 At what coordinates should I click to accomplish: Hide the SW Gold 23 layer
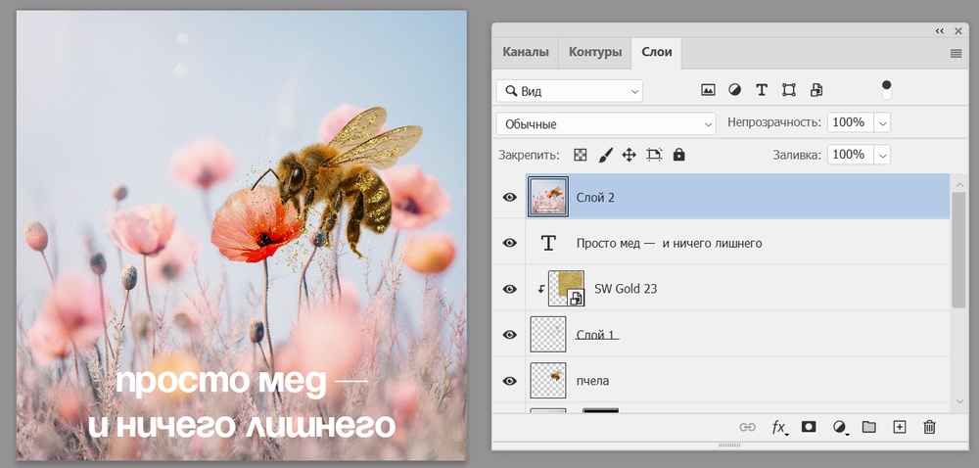pos(510,289)
